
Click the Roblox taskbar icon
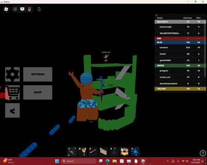(x=143, y=161)
